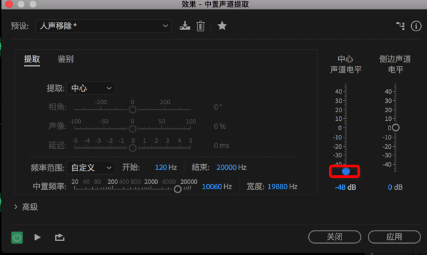Screen dimensions: 427x255
Task: Play the effect preview
Action: [x=37, y=237]
